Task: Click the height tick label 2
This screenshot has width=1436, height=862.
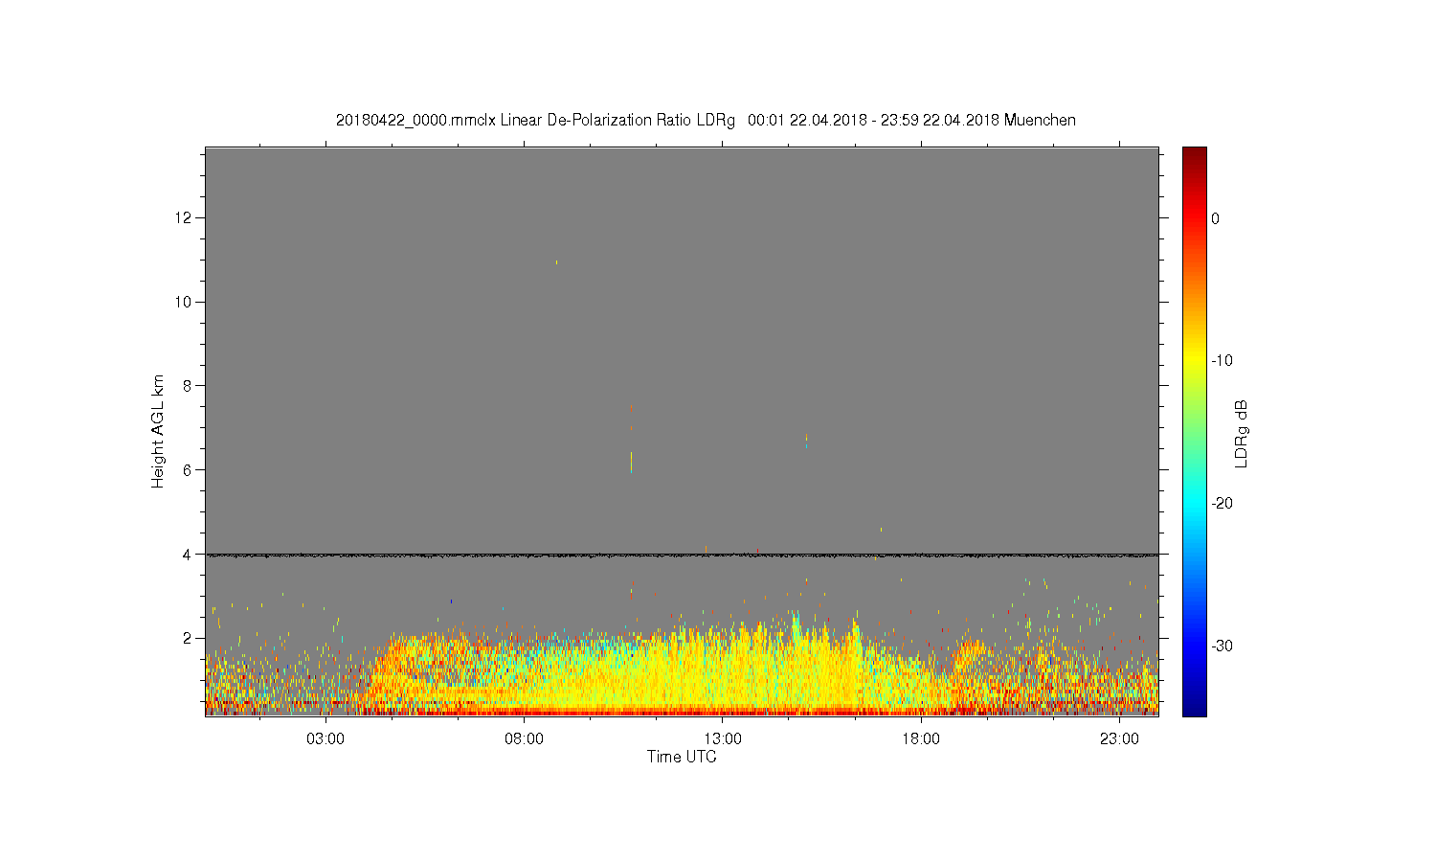Action: [188, 638]
